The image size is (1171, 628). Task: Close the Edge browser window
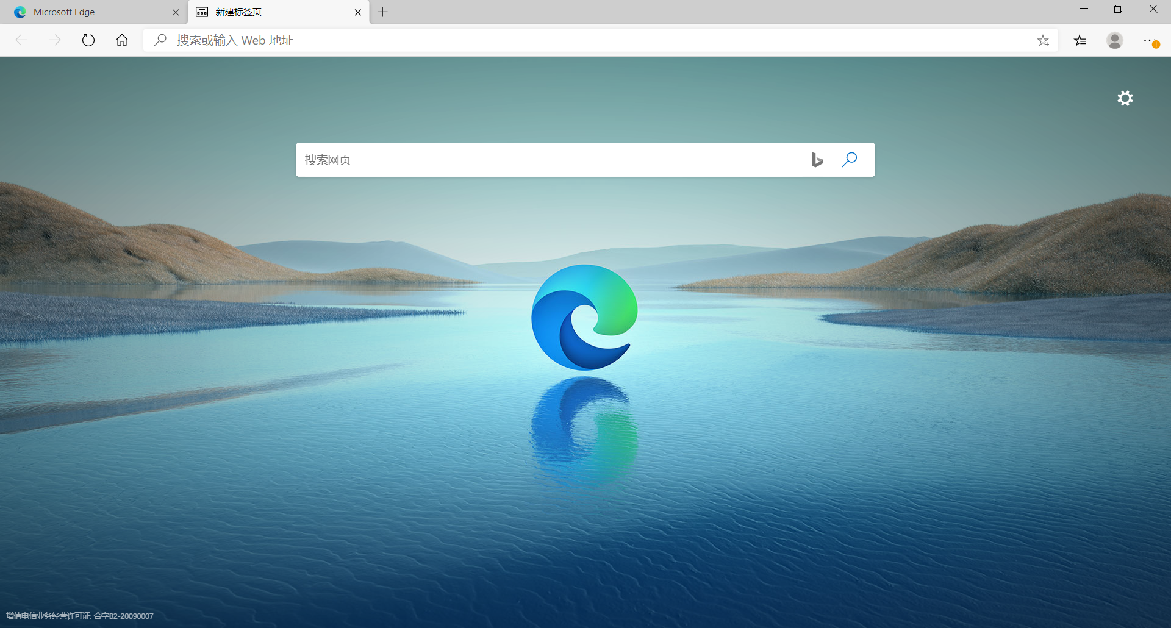tap(1153, 9)
